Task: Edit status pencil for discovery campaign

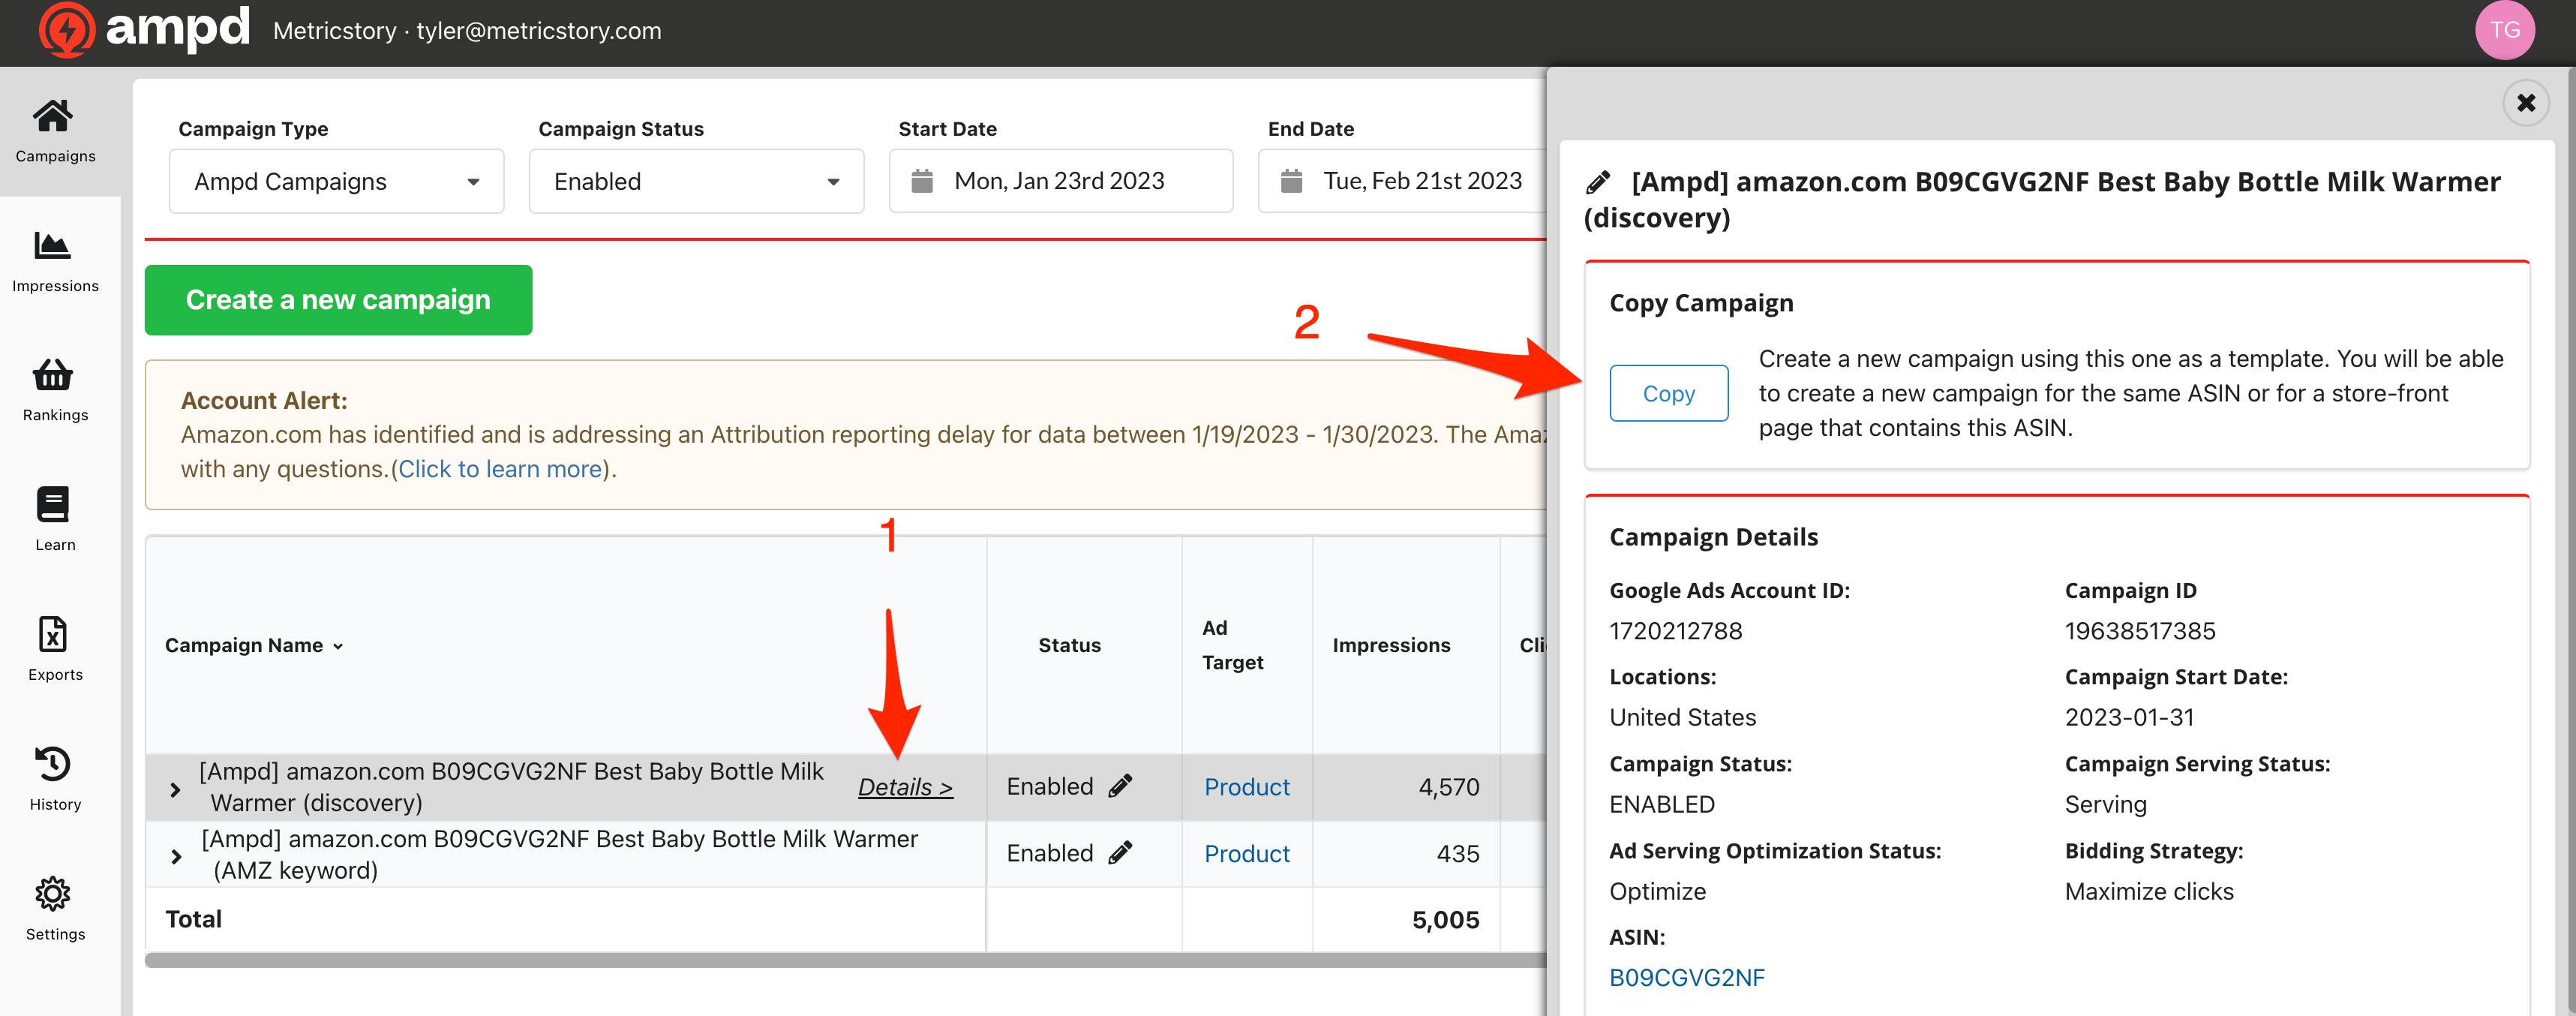Action: click(1121, 786)
